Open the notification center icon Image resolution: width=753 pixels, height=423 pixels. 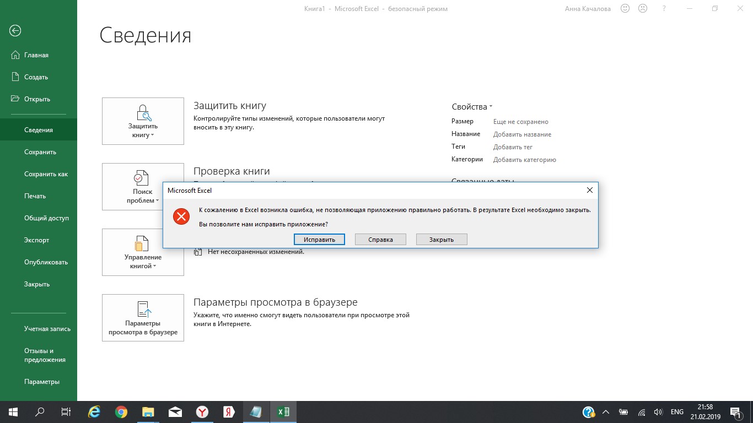click(x=736, y=413)
